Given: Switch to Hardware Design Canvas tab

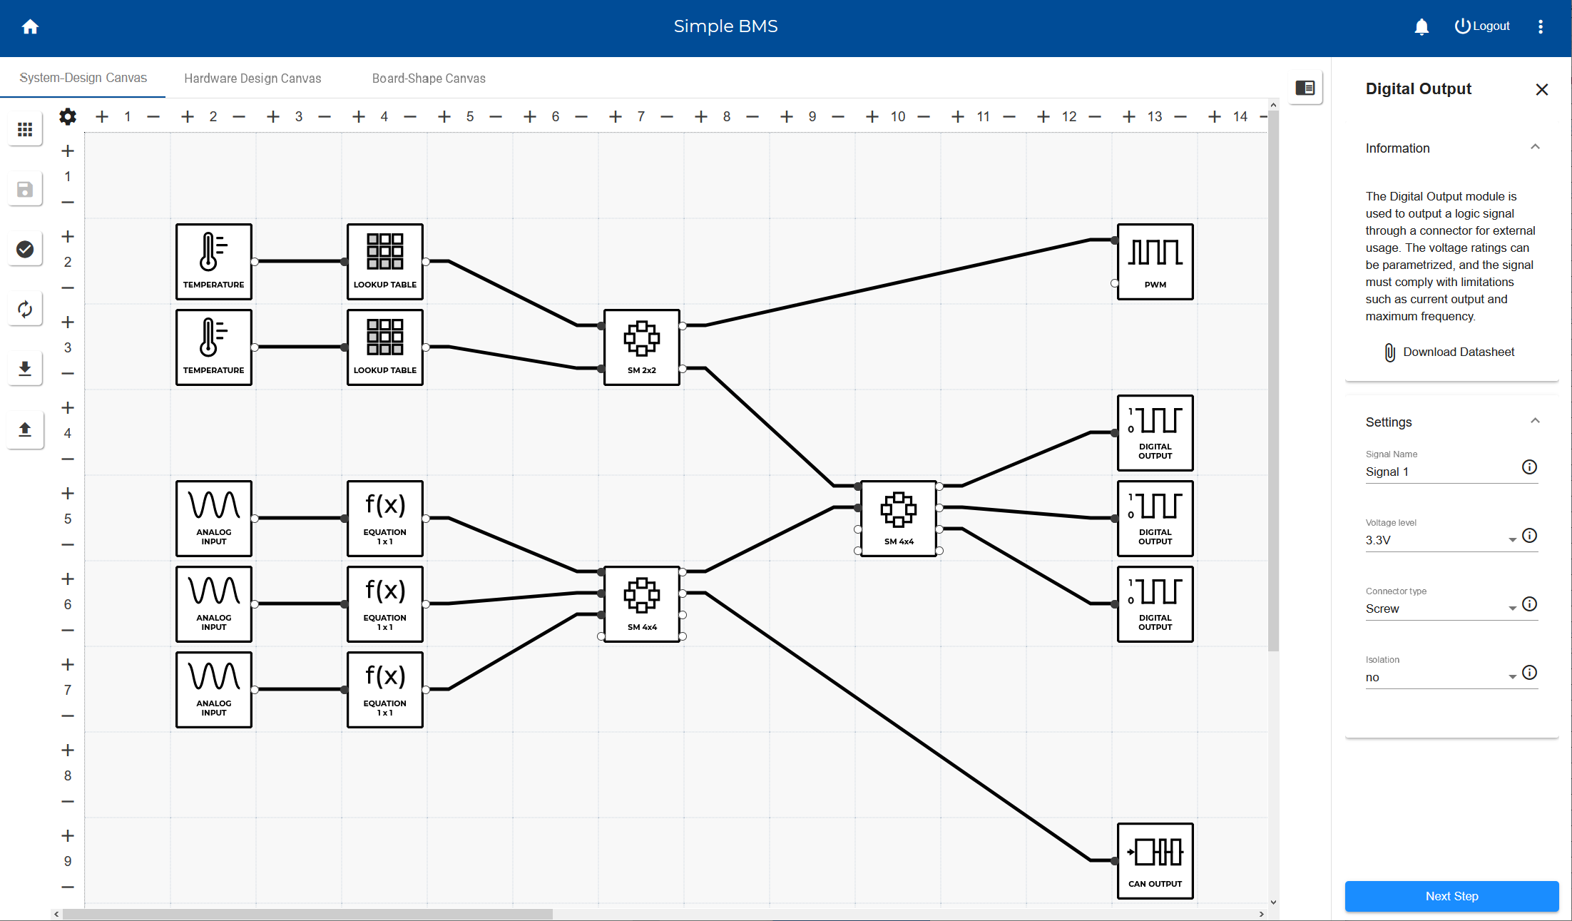Looking at the screenshot, I should (x=252, y=78).
